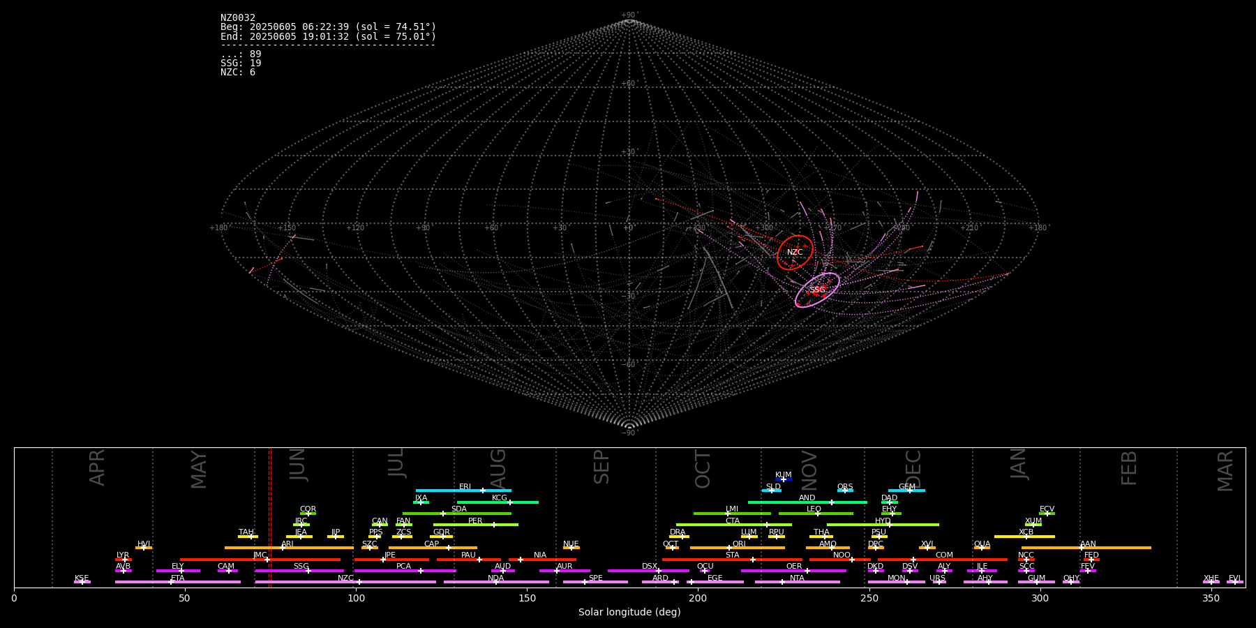Select the pink NTA shower bar
Image resolution: width=1256 pixels, height=628 pixels.
click(x=797, y=582)
